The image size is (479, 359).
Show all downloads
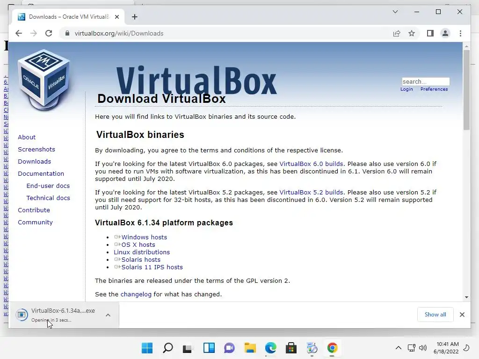pos(435,315)
